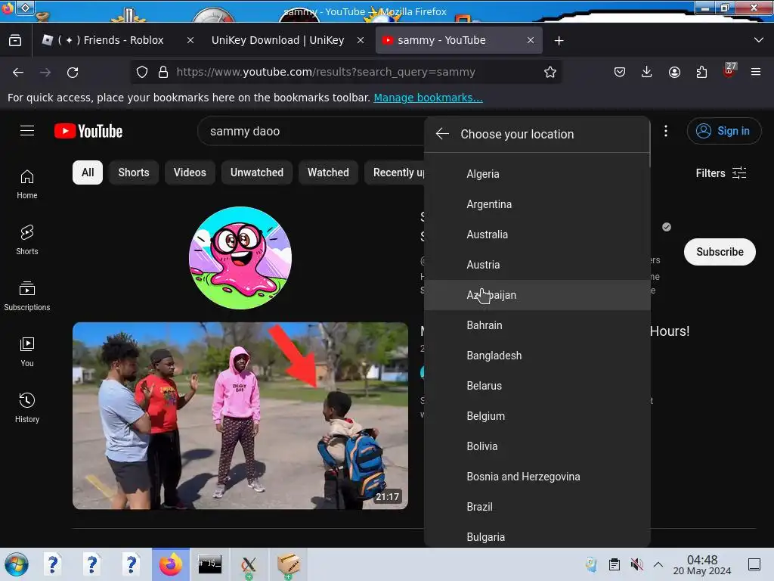This screenshot has height=581, width=774.
Task: View site security padlock info
Action: [x=163, y=72]
